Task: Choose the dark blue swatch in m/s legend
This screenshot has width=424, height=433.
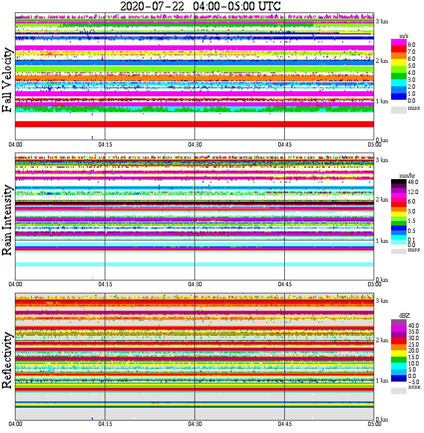Action: point(399,97)
